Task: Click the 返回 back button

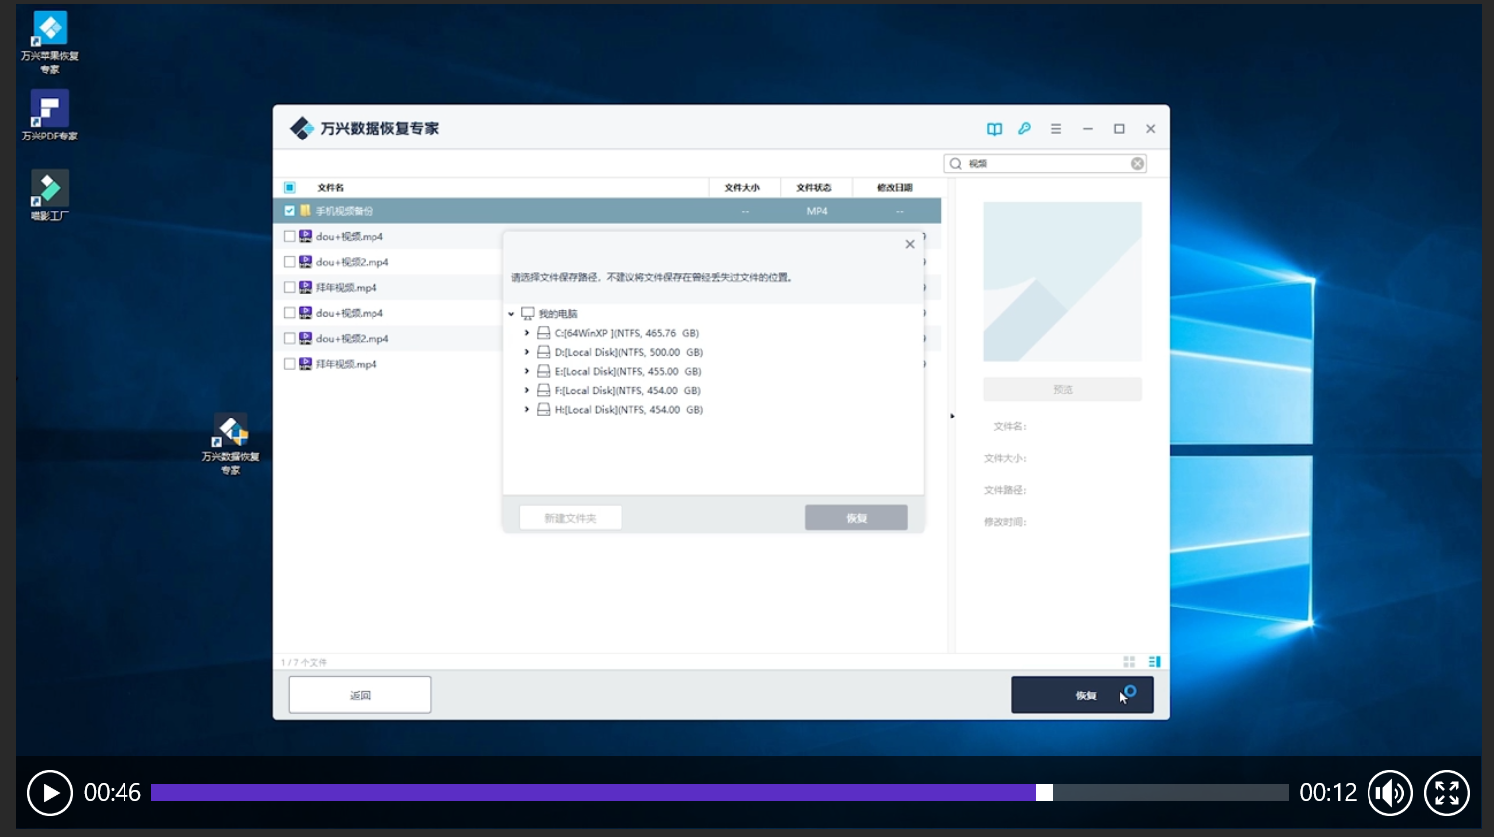Action: point(360,696)
